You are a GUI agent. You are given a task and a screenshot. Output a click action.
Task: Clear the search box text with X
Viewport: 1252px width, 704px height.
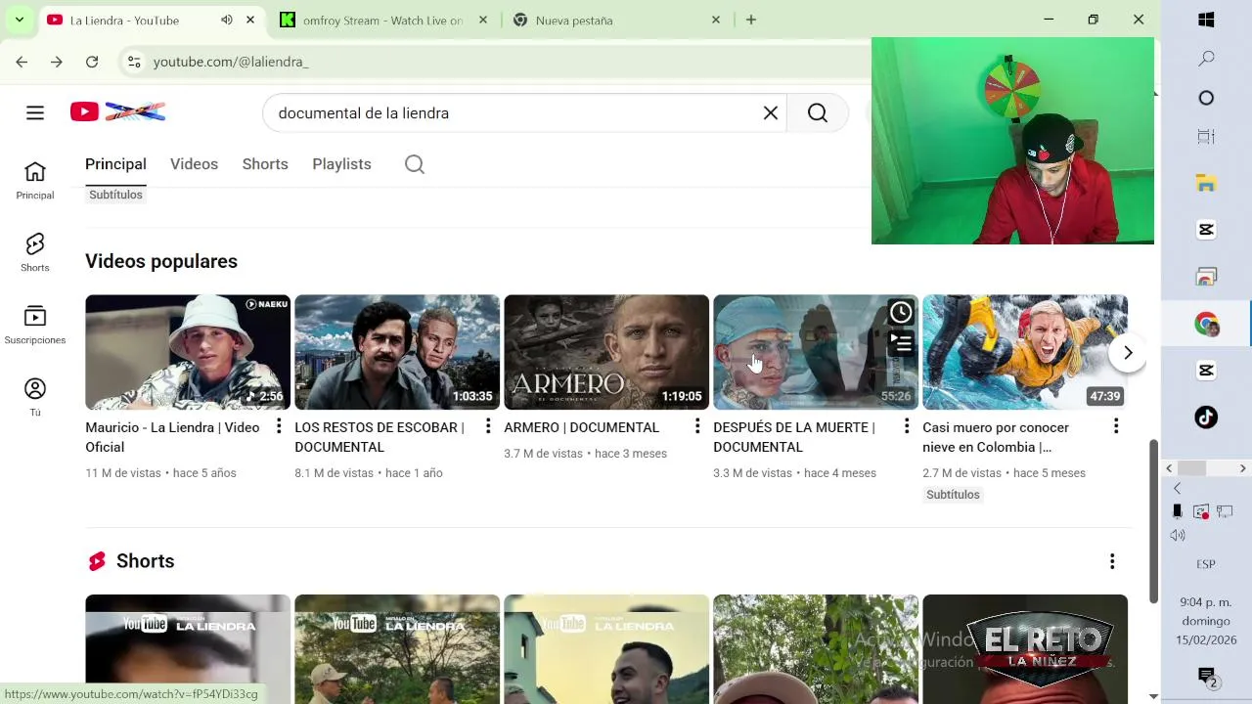point(771,113)
